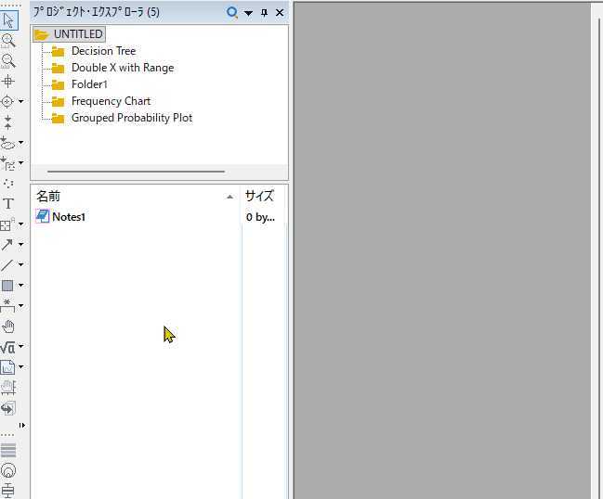Viewport: 603px width, 499px height.
Task: Choose the Data Reader target tool
Action: point(7,102)
